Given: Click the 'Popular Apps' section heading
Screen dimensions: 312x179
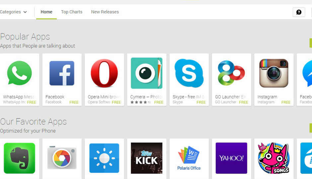Looking at the screenshot, I should [x=25, y=37].
